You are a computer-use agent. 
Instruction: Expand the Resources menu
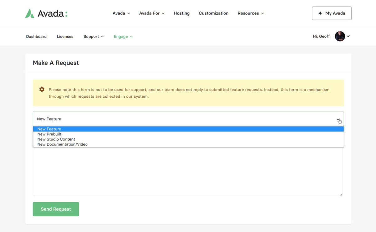pos(251,13)
